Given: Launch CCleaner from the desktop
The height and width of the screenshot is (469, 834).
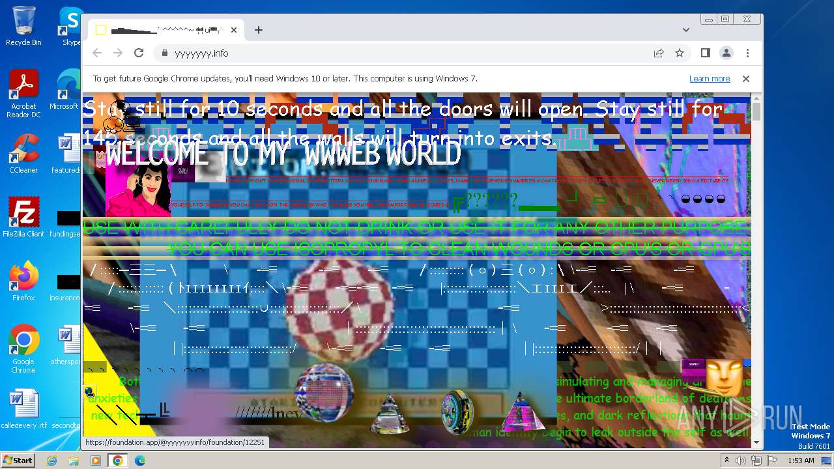Looking at the screenshot, I should [23, 154].
